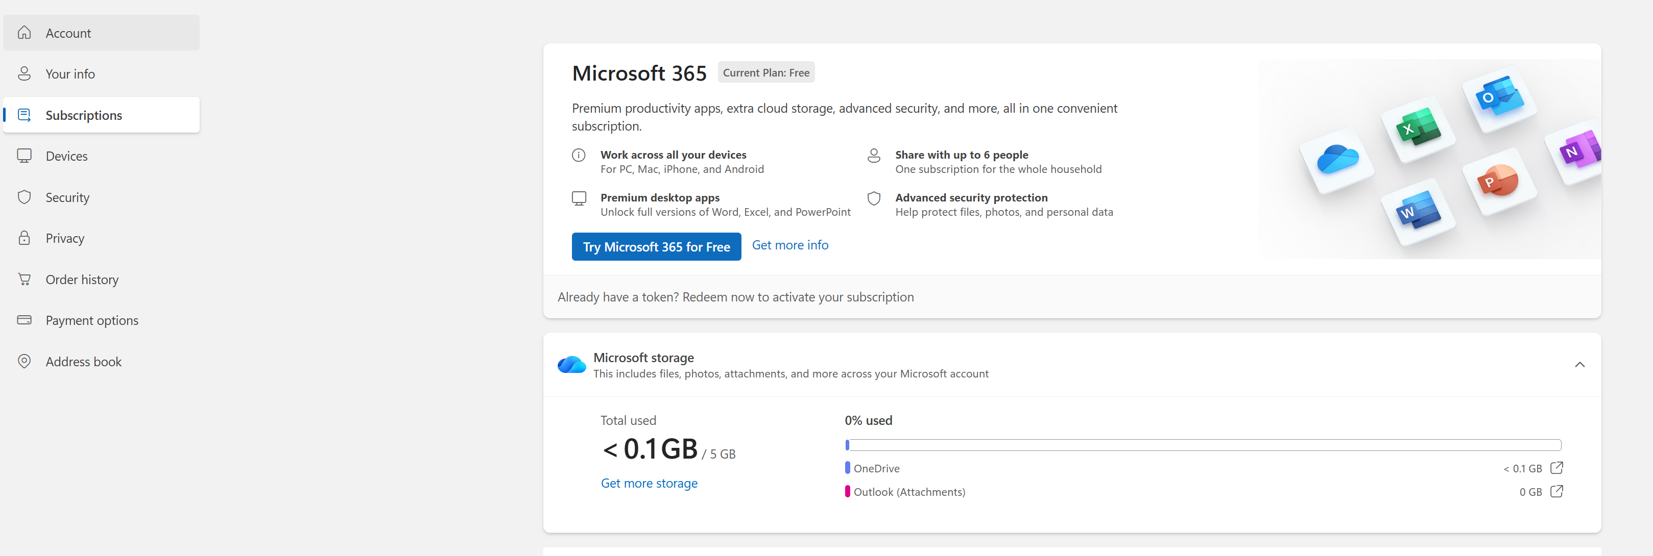Click Try Microsoft 365 for Free button
The height and width of the screenshot is (556, 1653).
point(657,246)
